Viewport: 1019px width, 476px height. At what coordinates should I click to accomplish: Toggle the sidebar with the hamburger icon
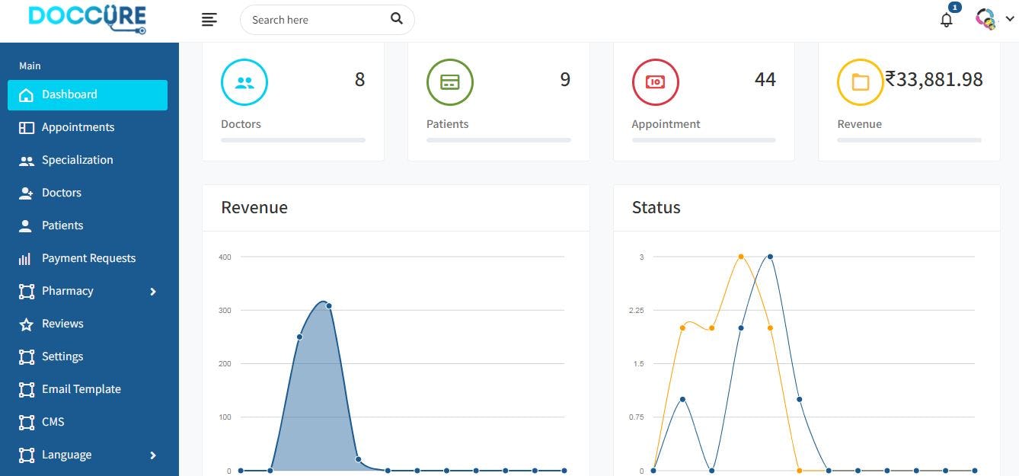pyautogui.click(x=209, y=19)
